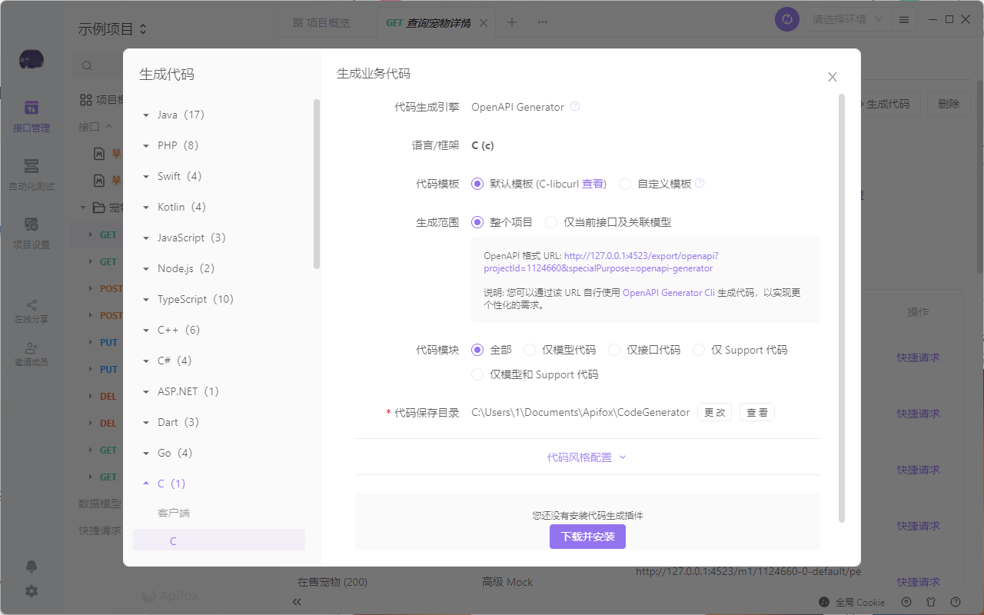Open the OpenAPI Generator Cli link
The image size is (984, 615).
click(668, 292)
